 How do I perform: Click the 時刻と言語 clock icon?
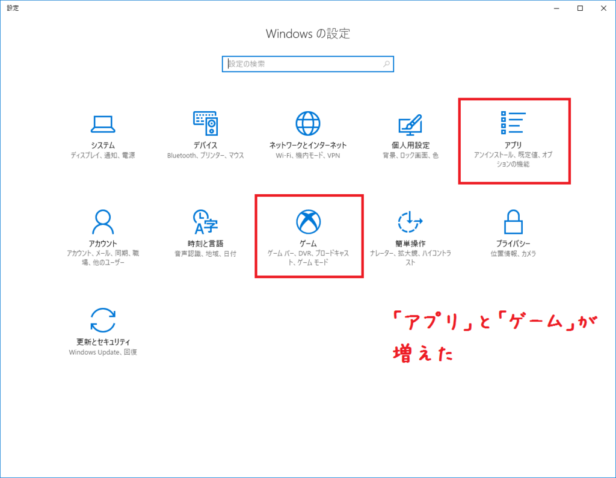[x=205, y=221]
